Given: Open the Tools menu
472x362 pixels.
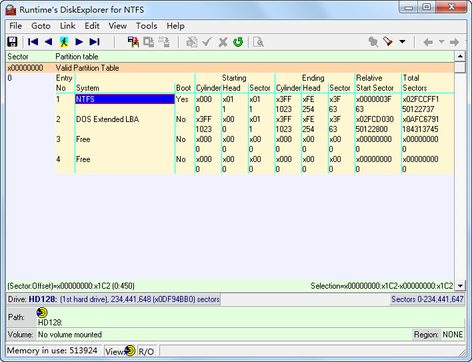Looking at the screenshot, I should click(146, 26).
